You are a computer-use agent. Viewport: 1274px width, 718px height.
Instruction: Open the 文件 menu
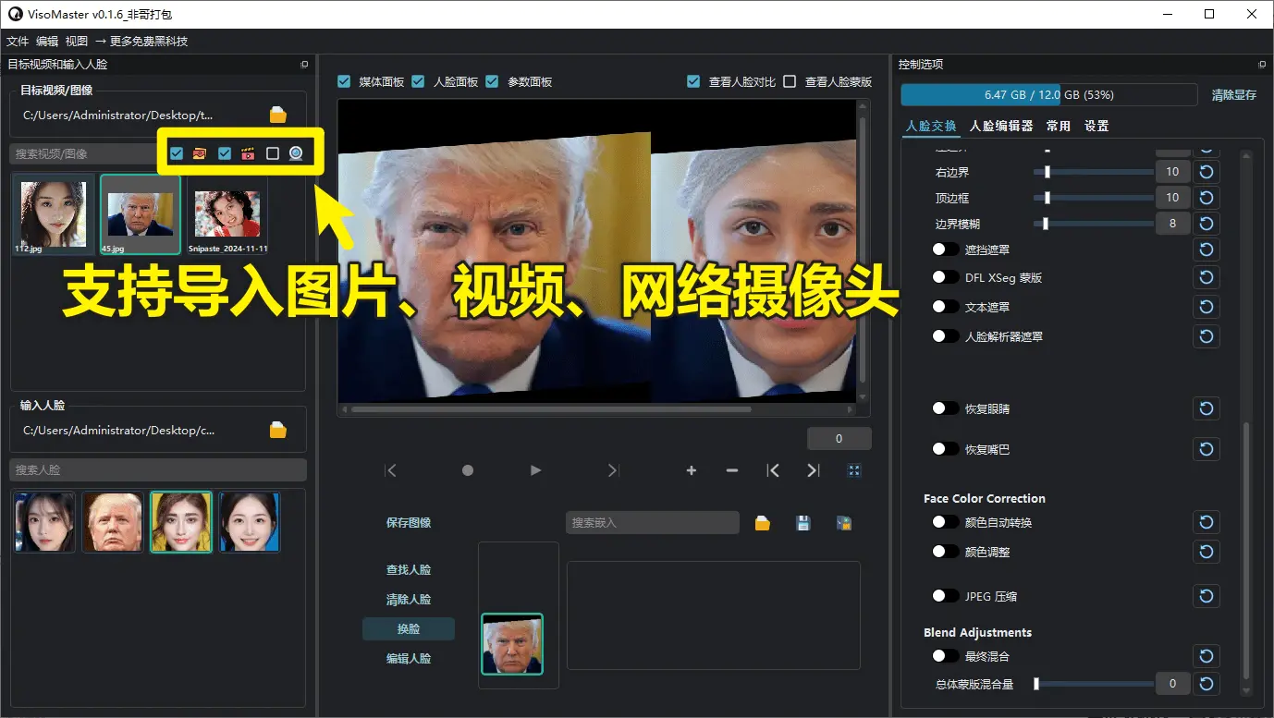coord(18,41)
